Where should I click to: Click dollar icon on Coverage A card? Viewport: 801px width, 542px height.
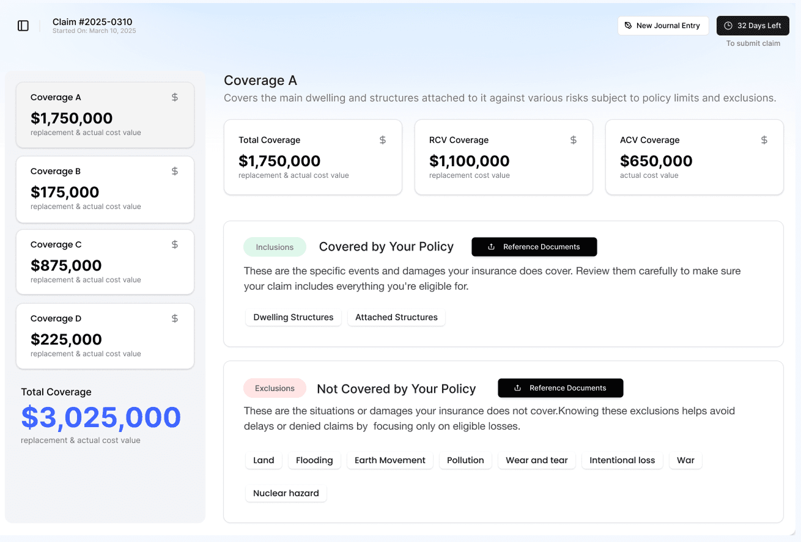click(x=175, y=97)
